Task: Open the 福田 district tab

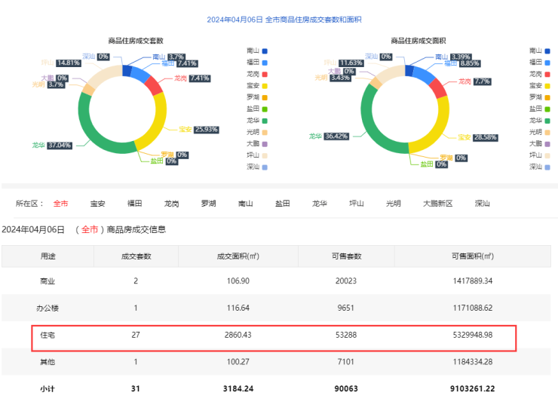Action: pyautogui.click(x=134, y=204)
